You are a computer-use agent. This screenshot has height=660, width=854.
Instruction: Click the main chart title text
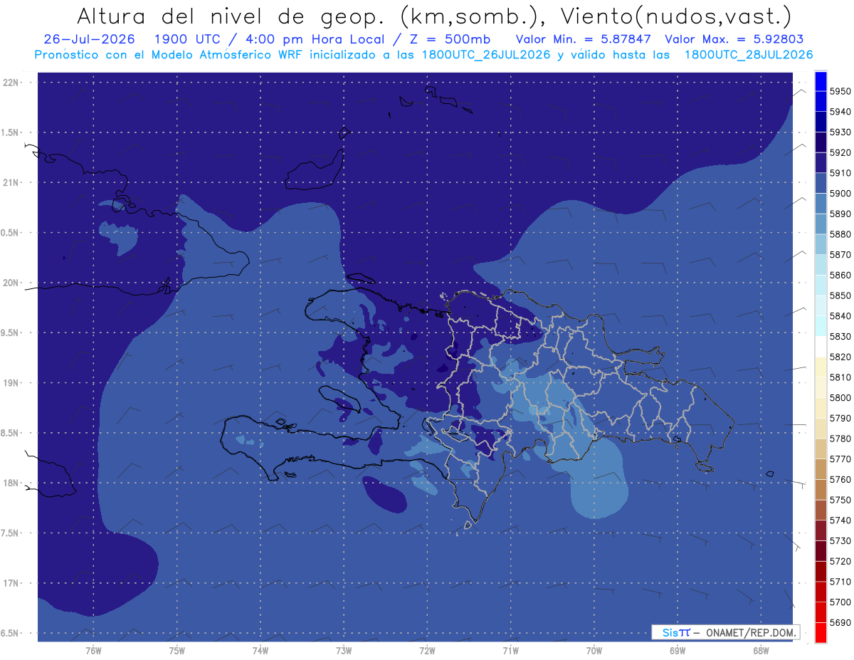433,16
